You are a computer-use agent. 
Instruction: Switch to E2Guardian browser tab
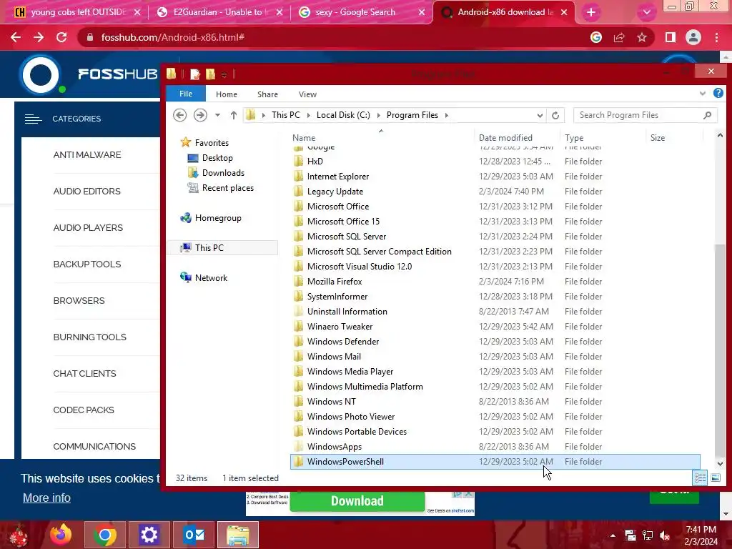[x=219, y=12]
